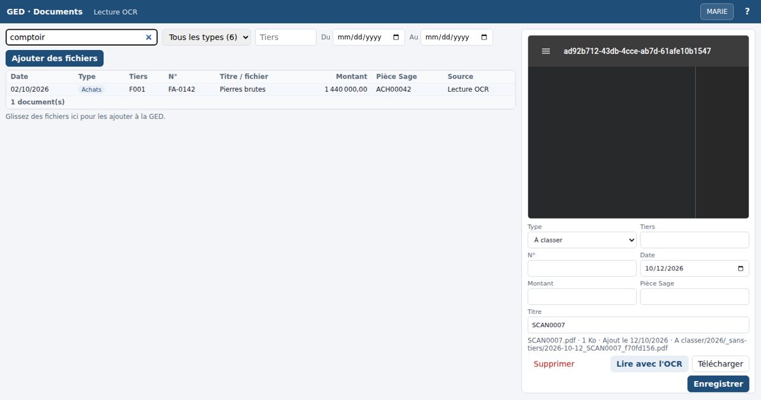Click the N° input field

pos(582,268)
